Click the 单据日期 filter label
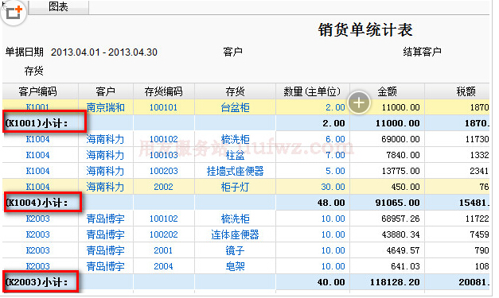The image size is (499, 298). tap(24, 52)
